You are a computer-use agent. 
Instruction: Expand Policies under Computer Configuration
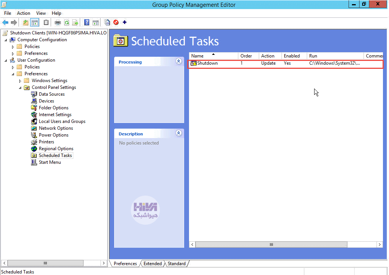pos(13,47)
